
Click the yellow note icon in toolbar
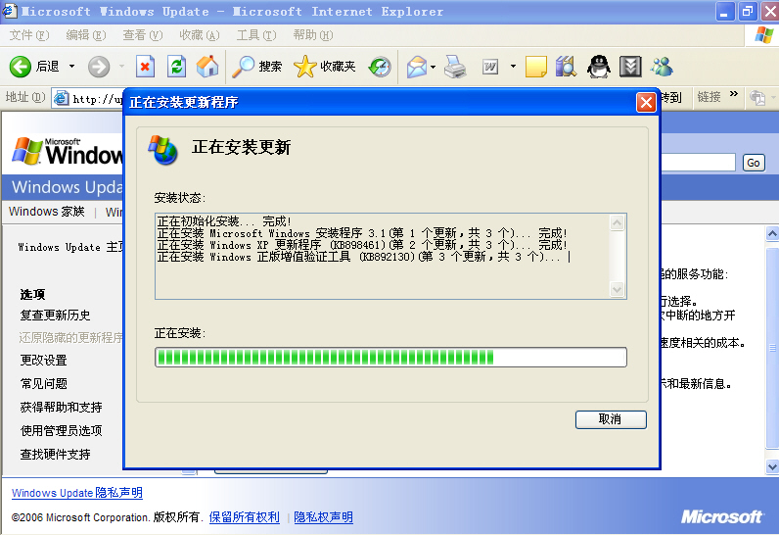[535, 67]
